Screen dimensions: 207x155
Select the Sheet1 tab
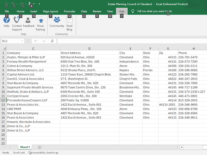click(x=25, y=147)
